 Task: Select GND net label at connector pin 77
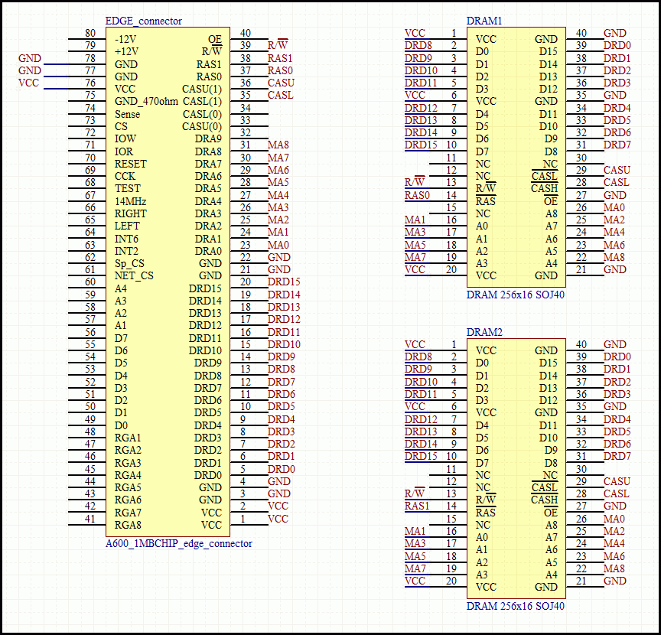pyautogui.click(x=30, y=70)
